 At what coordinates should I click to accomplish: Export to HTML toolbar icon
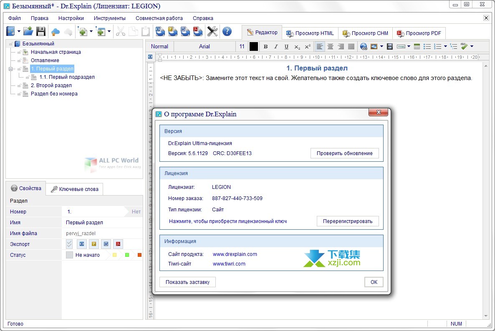click(160, 31)
